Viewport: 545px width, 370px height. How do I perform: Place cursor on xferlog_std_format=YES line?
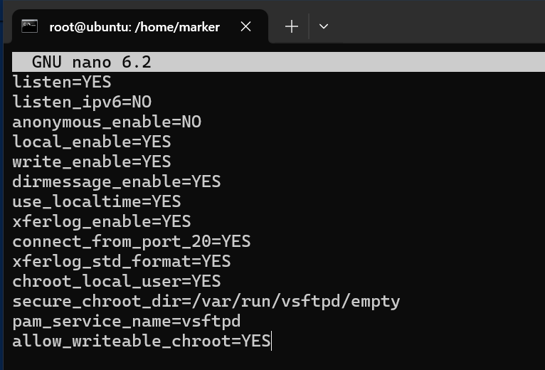[122, 261]
